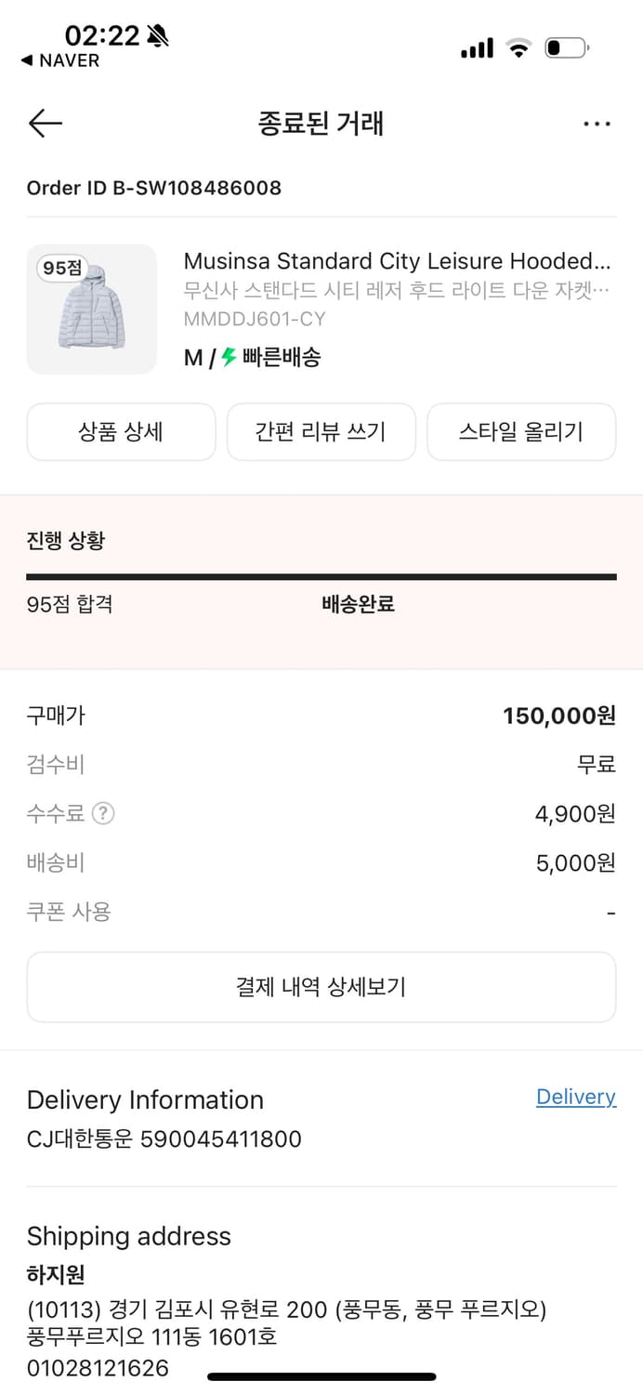Tap the battery status icon
The width and height of the screenshot is (643, 1394).
(566, 48)
